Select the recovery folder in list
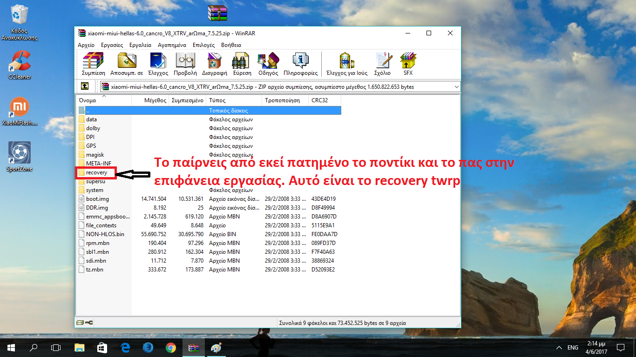This screenshot has width=636, height=357. coord(96,172)
